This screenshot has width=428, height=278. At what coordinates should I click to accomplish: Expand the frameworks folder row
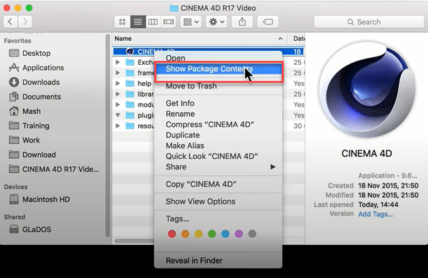coord(117,73)
